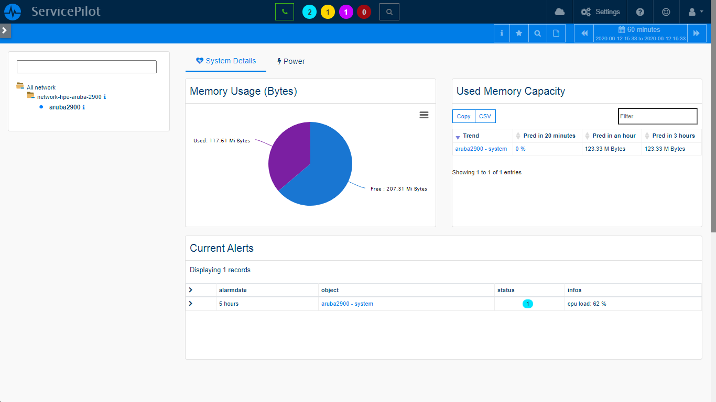Open the user account dropdown

click(x=695, y=12)
